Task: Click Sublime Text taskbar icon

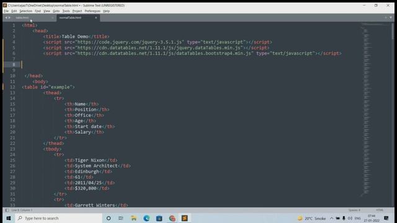Action: coord(185,218)
